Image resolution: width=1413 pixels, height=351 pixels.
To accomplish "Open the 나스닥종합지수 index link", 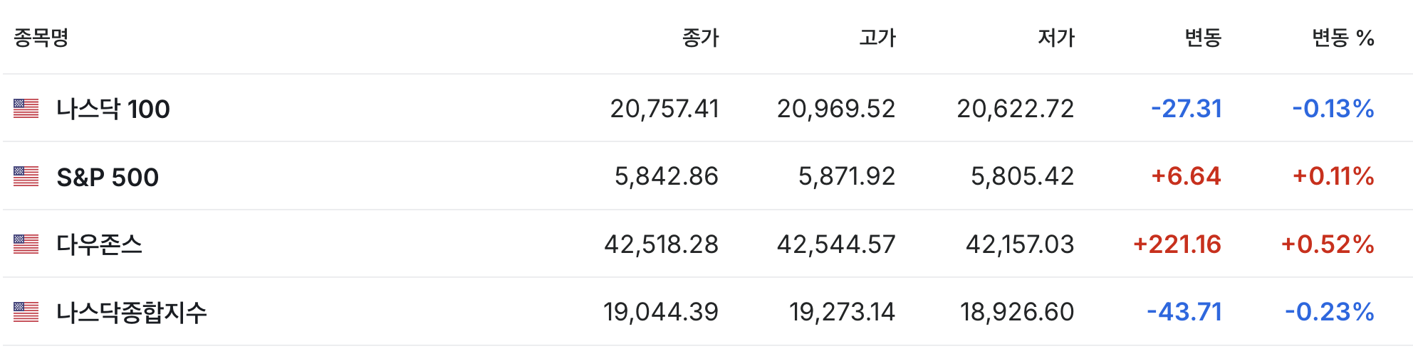I will 132,312.
